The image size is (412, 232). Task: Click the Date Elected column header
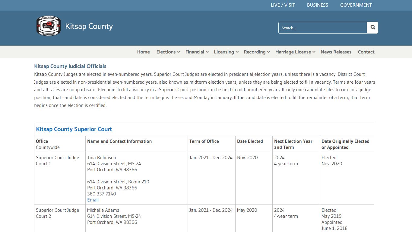click(250, 141)
